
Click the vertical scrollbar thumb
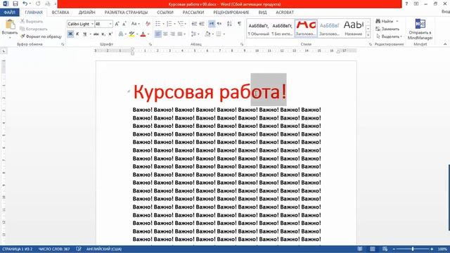point(449,197)
